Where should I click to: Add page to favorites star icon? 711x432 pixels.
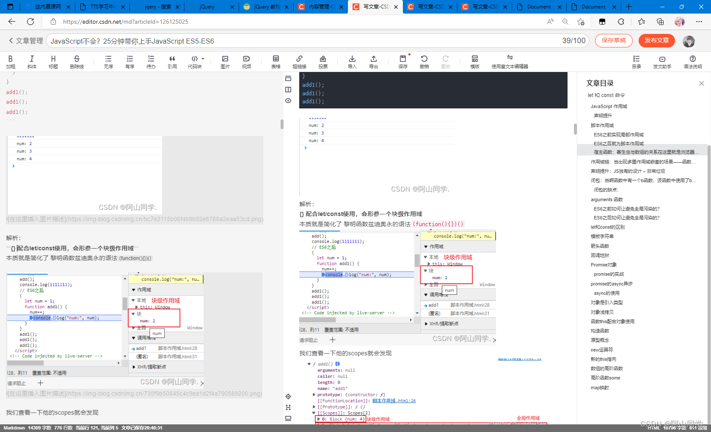(581, 22)
